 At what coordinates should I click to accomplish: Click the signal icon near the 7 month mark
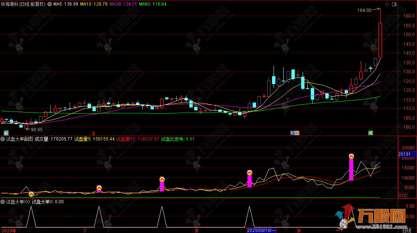point(99,188)
